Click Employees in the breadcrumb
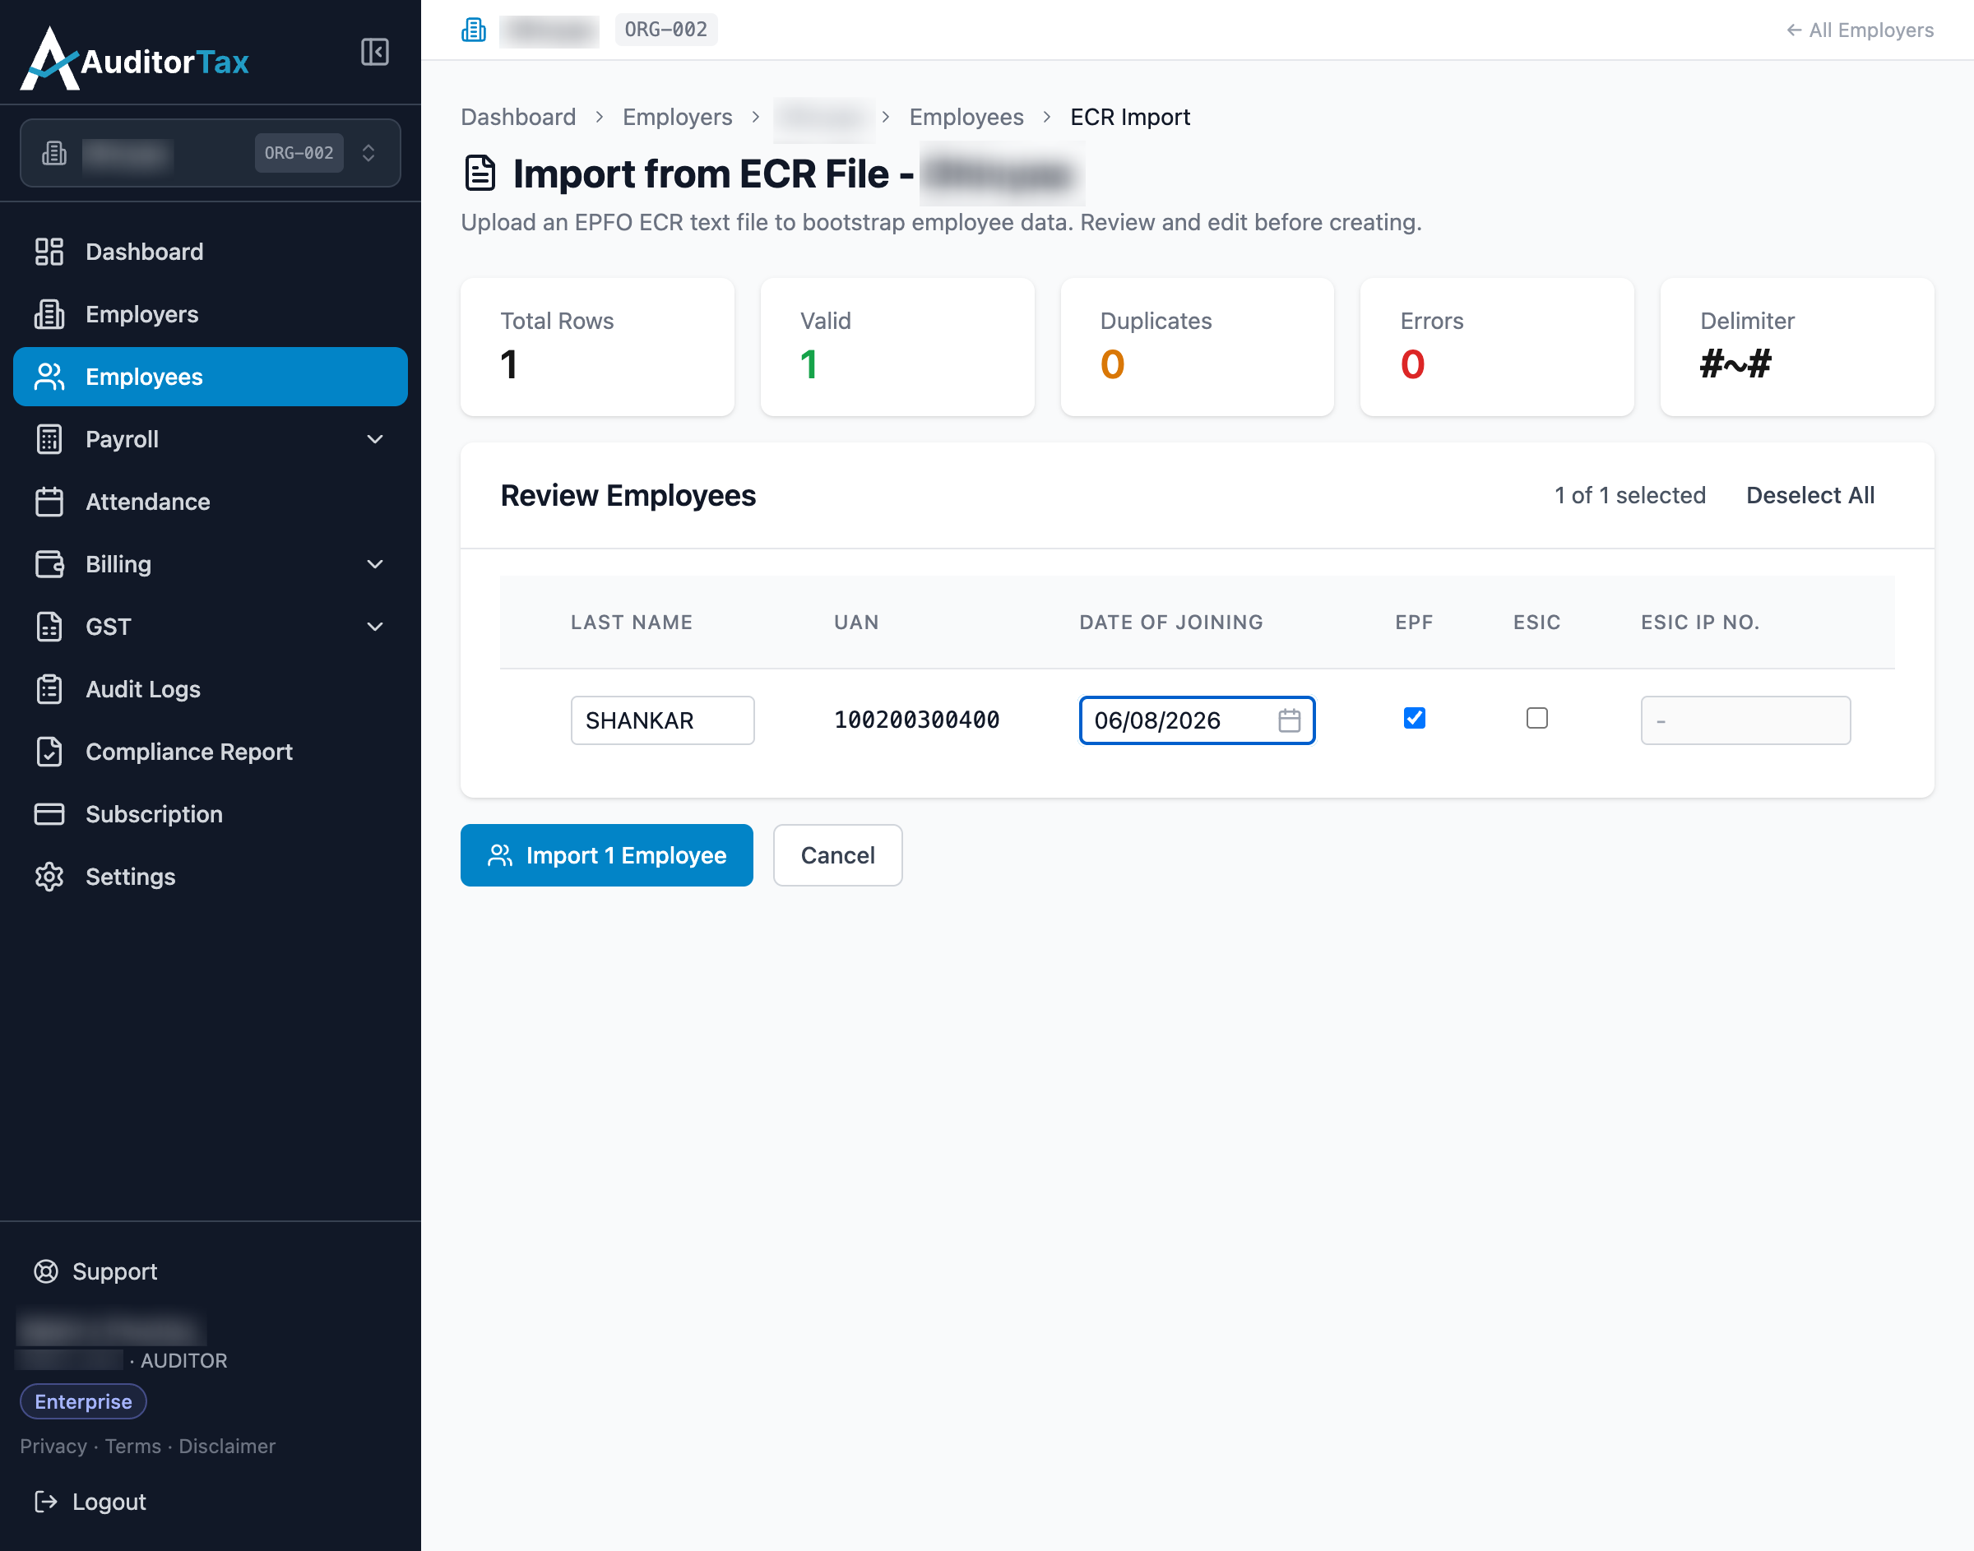 pyautogui.click(x=966, y=117)
